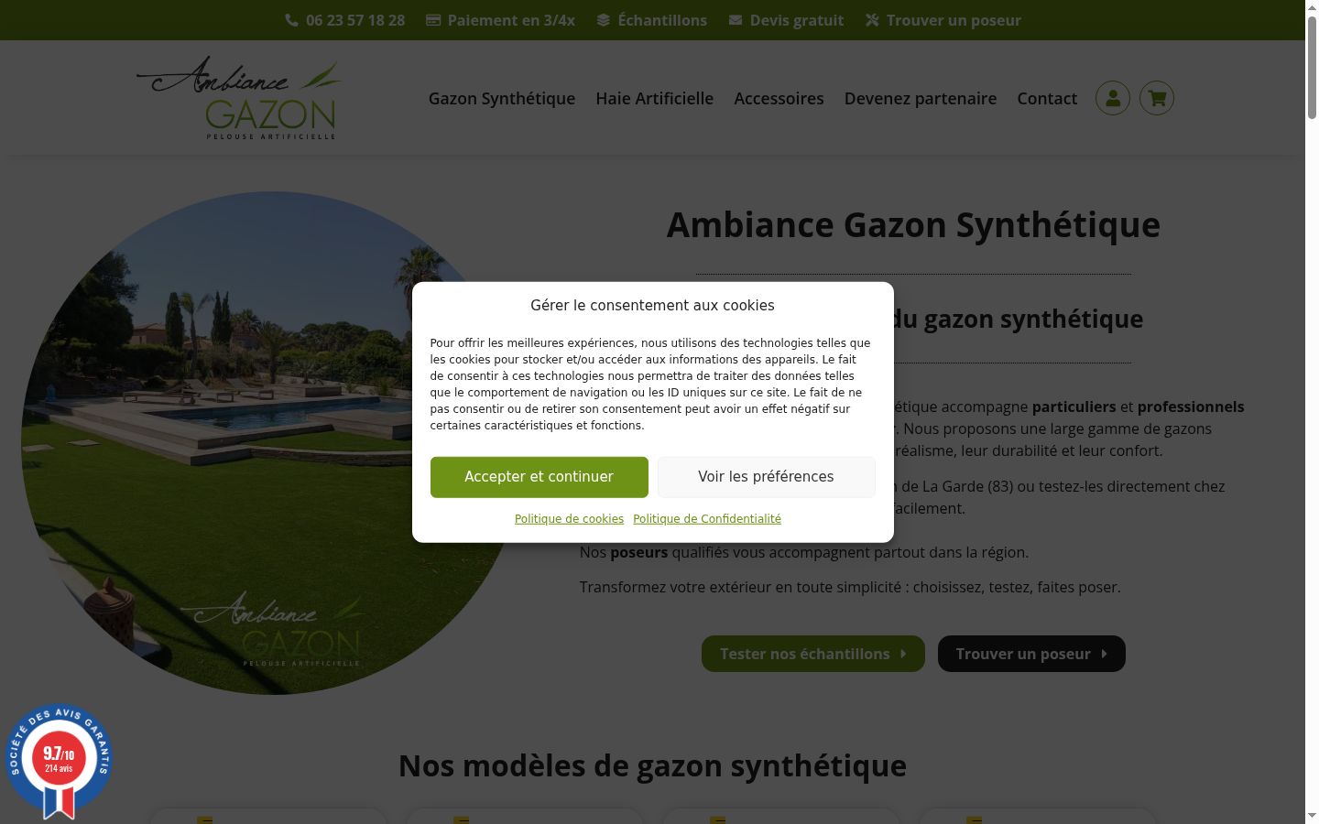Click Voir les préférences button
Viewport: 1319px width, 824px height.
pos(767,477)
